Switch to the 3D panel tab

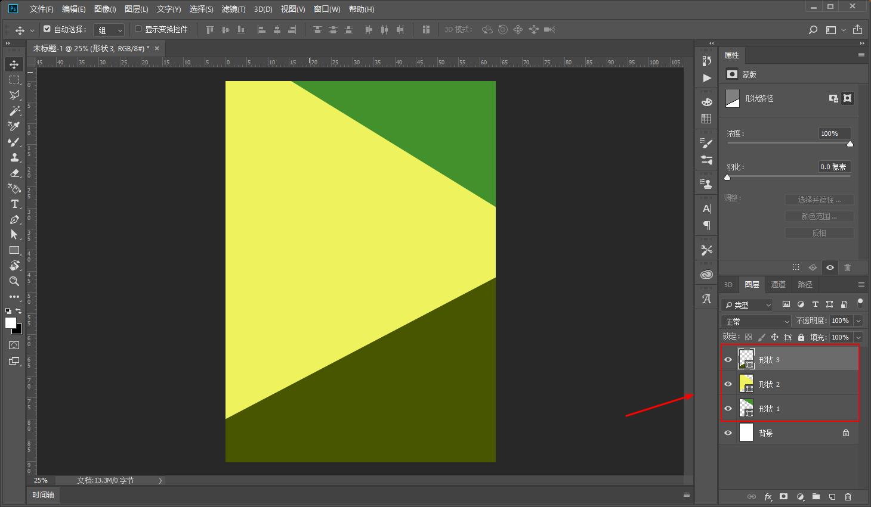[x=728, y=284]
